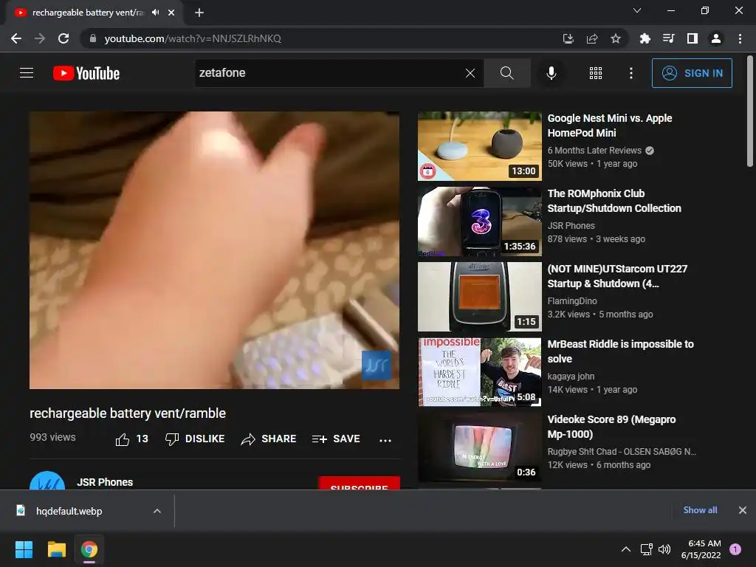Image resolution: width=756 pixels, height=567 pixels.
Task: Open more actions ellipsis below the video
Action: click(x=385, y=440)
